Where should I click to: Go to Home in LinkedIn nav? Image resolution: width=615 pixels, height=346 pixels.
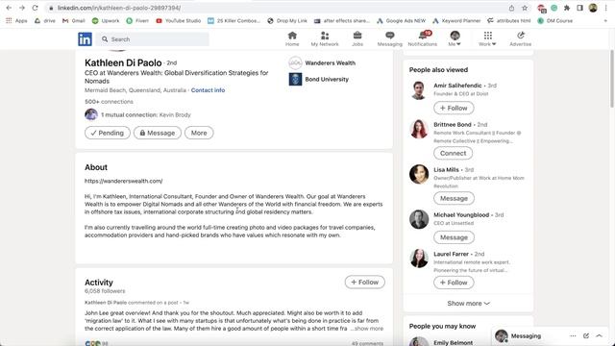[x=292, y=38]
